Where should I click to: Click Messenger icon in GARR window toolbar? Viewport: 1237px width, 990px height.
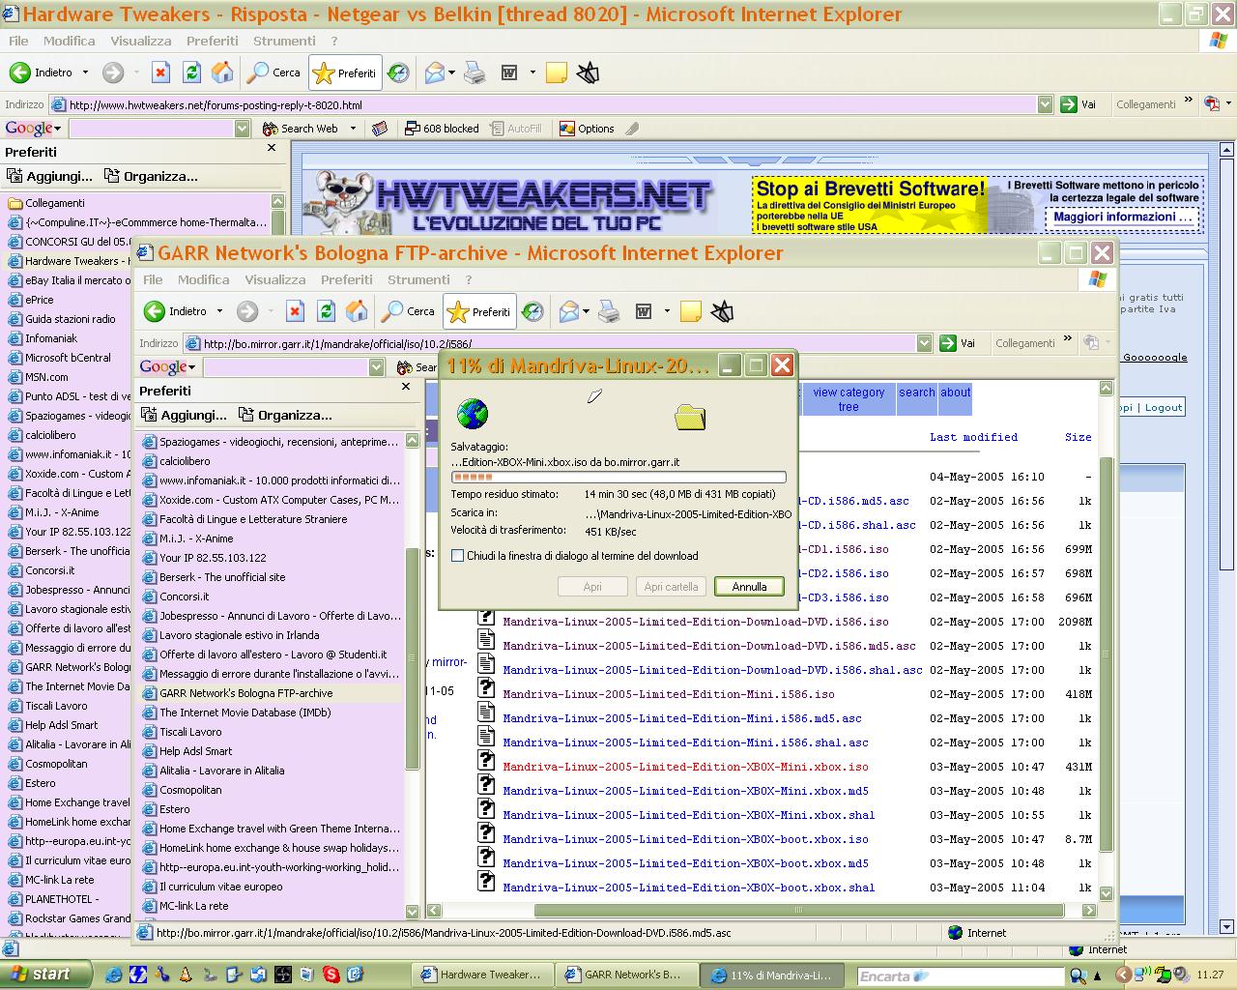[722, 311]
